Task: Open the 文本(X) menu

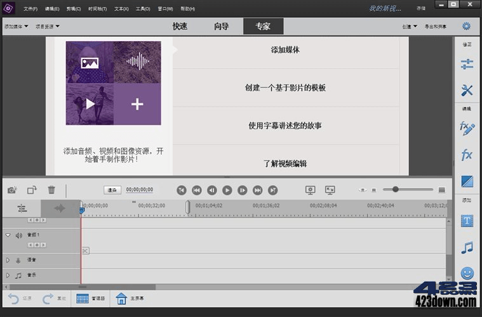Action: tap(121, 9)
